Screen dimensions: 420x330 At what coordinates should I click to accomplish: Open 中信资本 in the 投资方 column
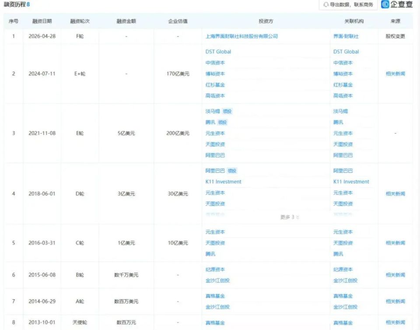coord(215,63)
